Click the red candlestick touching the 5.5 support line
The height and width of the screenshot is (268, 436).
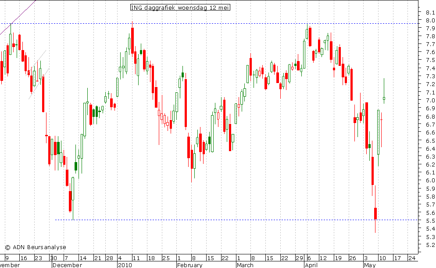point(375,214)
